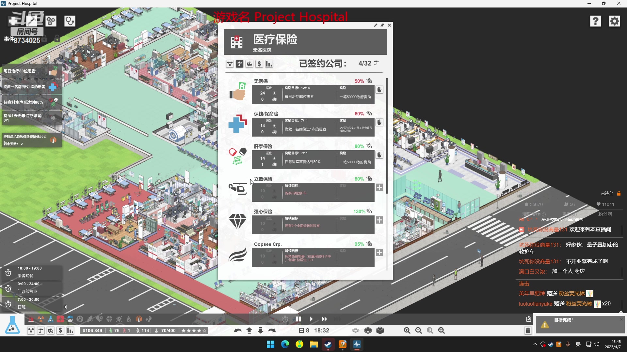Select objective 挽救一名病倒过1次的患者
This screenshot has height=352, width=627.
pos(32,87)
